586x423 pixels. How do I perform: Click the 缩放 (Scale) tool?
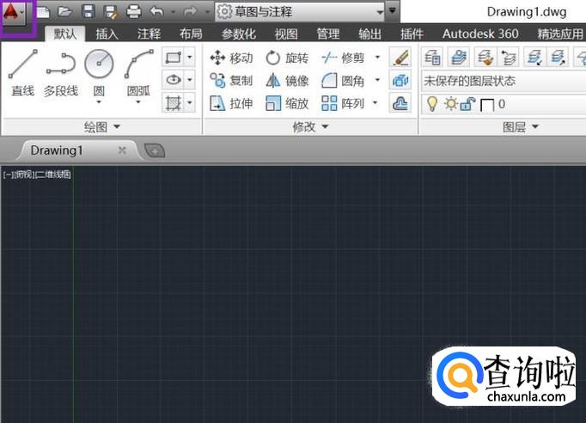click(287, 103)
